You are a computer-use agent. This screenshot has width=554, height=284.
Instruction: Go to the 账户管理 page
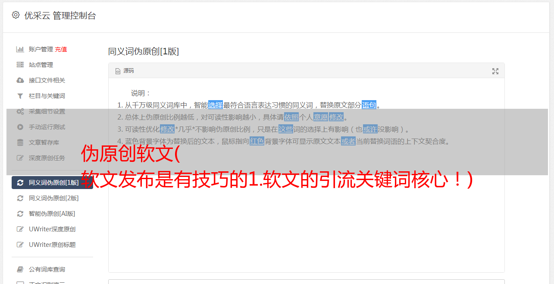pos(41,49)
